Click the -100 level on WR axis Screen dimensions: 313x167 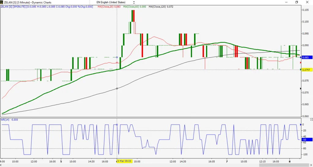tap(305, 154)
